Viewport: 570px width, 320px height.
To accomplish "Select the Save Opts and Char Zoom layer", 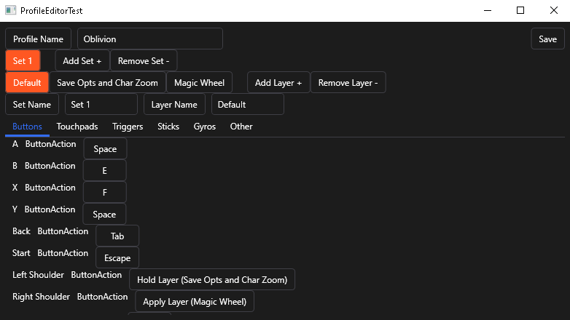I will tap(107, 83).
